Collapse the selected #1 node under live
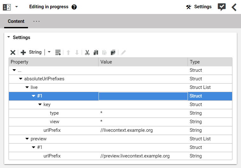This screenshot has height=168, width=241. [33, 96]
